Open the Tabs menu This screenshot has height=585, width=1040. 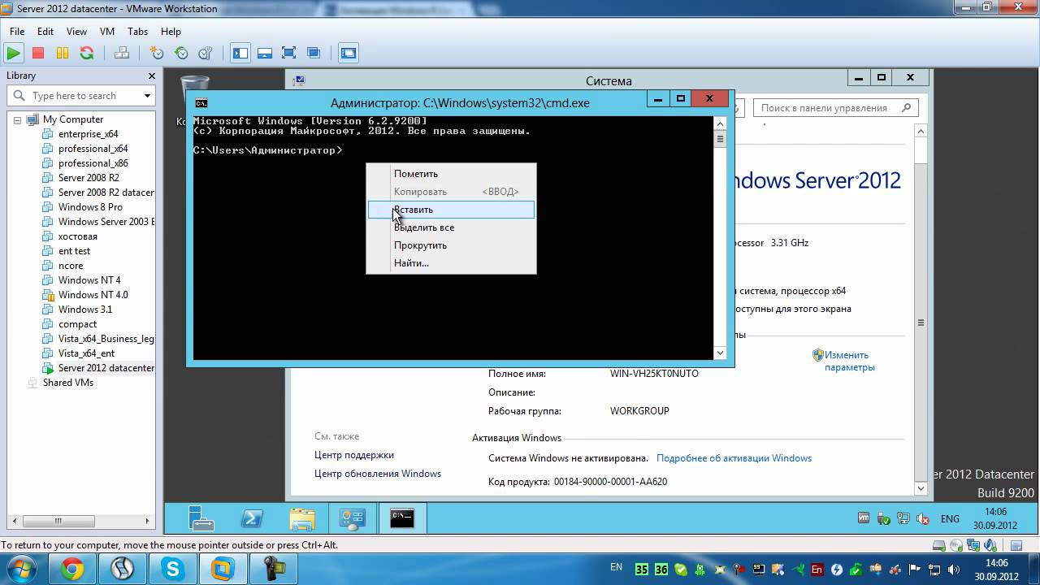[138, 32]
